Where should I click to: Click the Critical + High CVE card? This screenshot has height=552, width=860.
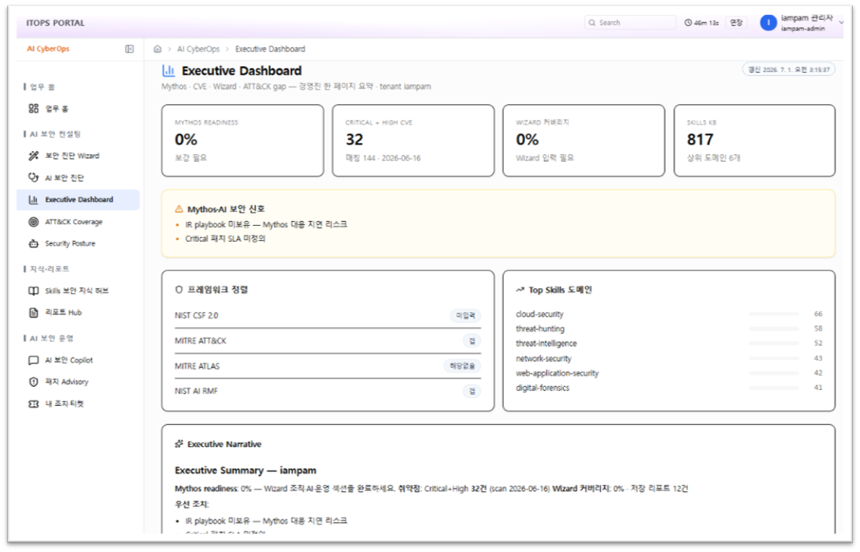(413, 141)
